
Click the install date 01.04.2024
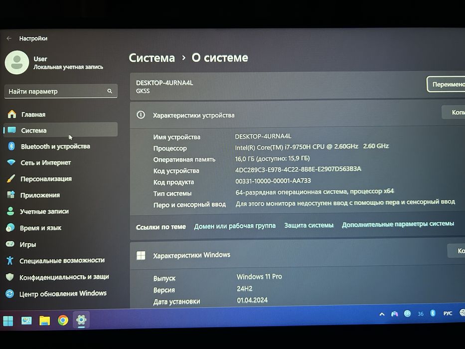[x=252, y=300]
